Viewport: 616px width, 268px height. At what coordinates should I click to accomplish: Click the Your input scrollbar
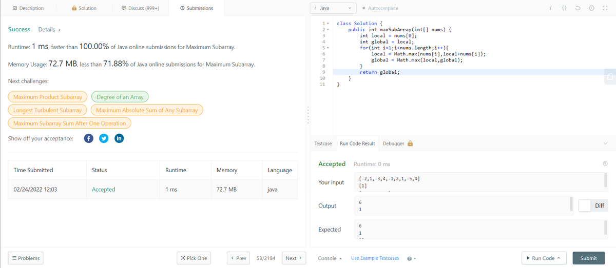click(x=606, y=180)
